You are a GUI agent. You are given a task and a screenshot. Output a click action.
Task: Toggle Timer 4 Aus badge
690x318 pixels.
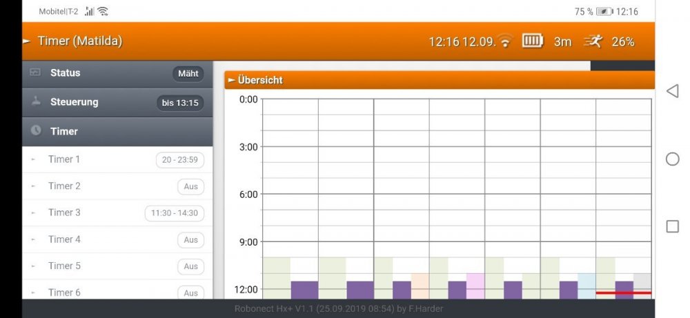tap(190, 240)
